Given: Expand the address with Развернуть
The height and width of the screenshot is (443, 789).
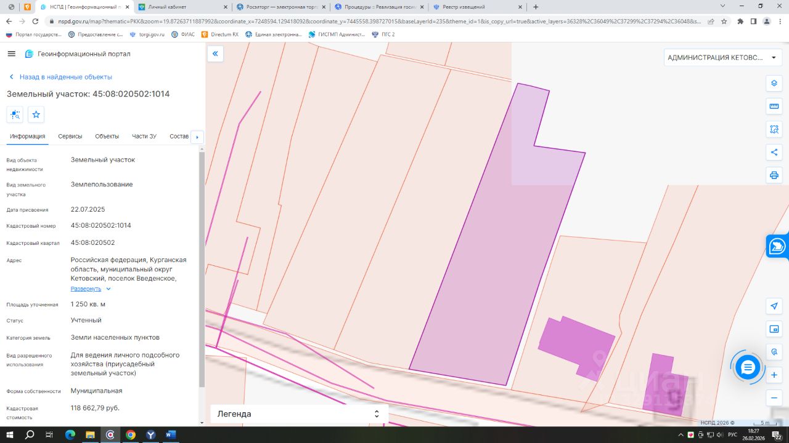Looking at the screenshot, I should (x=91, y=289).
